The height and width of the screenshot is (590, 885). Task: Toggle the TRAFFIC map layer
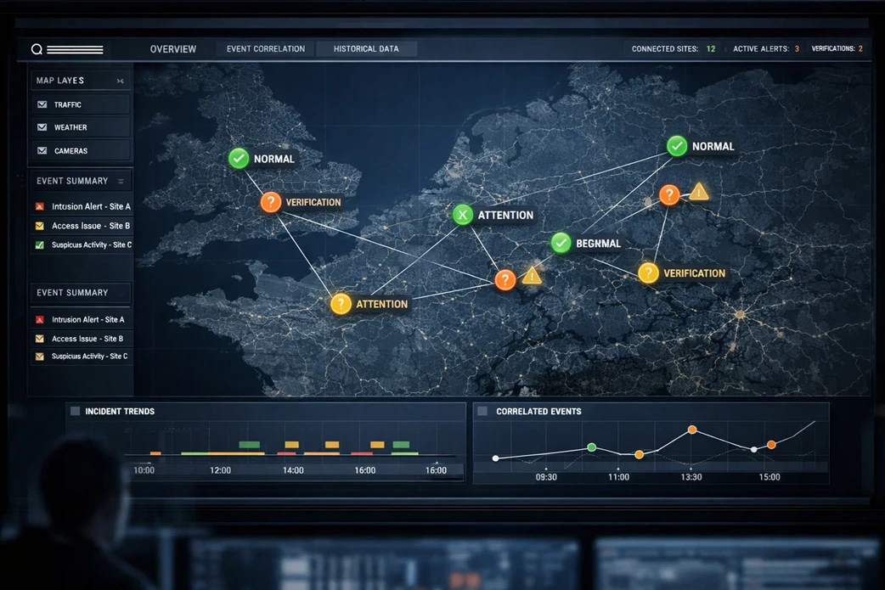[x=41, y=104]
